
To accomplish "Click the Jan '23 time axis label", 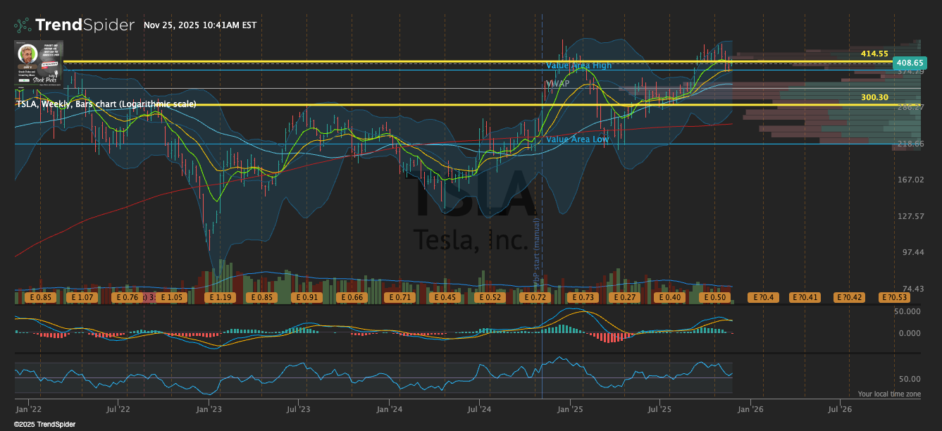I will coord(209,408).
